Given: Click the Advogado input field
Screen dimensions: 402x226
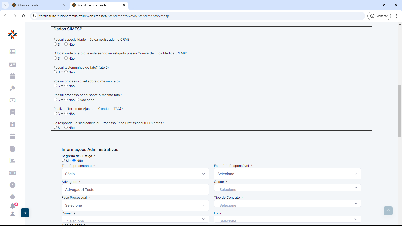Looking at the screenshot, I should pos(135,190).
